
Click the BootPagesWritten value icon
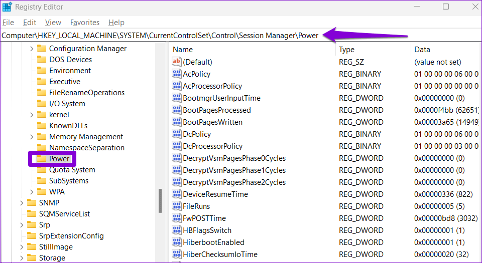point(176,122)
